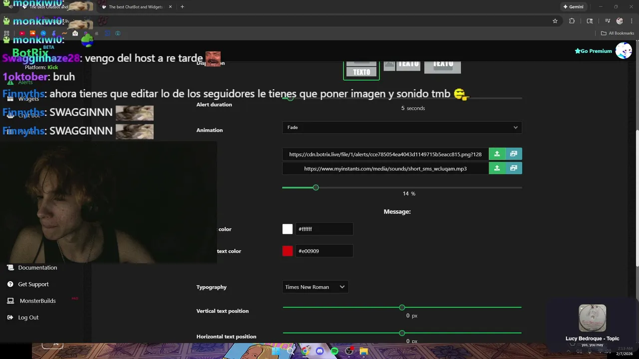Screen dimensions: 639x359
Task: Select the third TEXTO display layout
Action: (x=442, y=67)
